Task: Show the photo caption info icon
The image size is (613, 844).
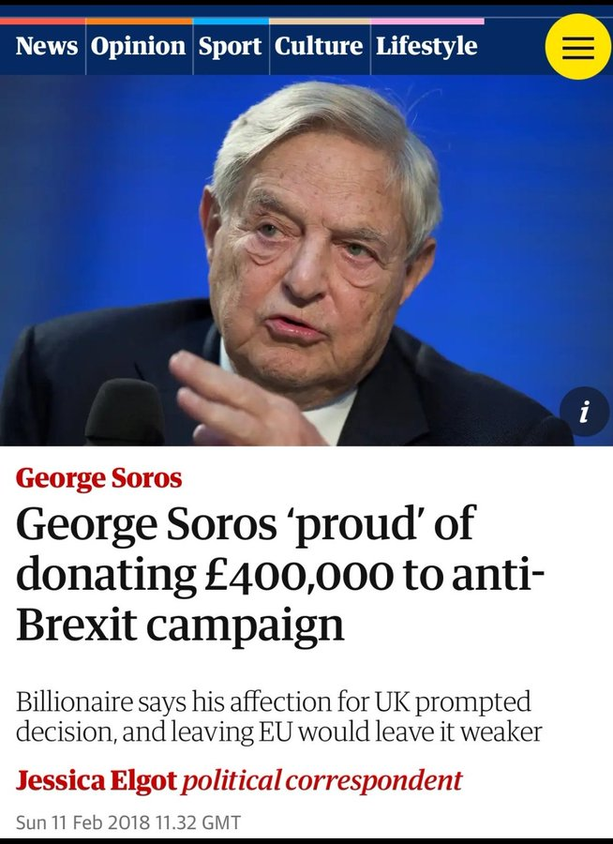Action: coord(584,412)
